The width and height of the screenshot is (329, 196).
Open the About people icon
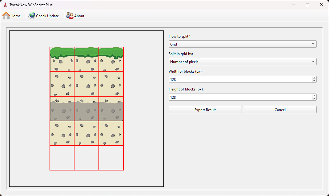coord(70,16)
